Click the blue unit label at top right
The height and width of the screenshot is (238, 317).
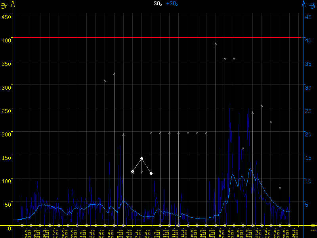coord(313,5)
